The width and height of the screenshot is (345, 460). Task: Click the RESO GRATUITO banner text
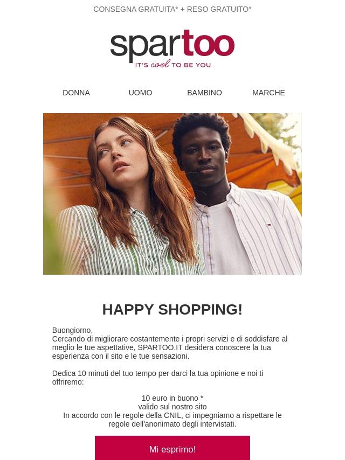pos(219,9)
